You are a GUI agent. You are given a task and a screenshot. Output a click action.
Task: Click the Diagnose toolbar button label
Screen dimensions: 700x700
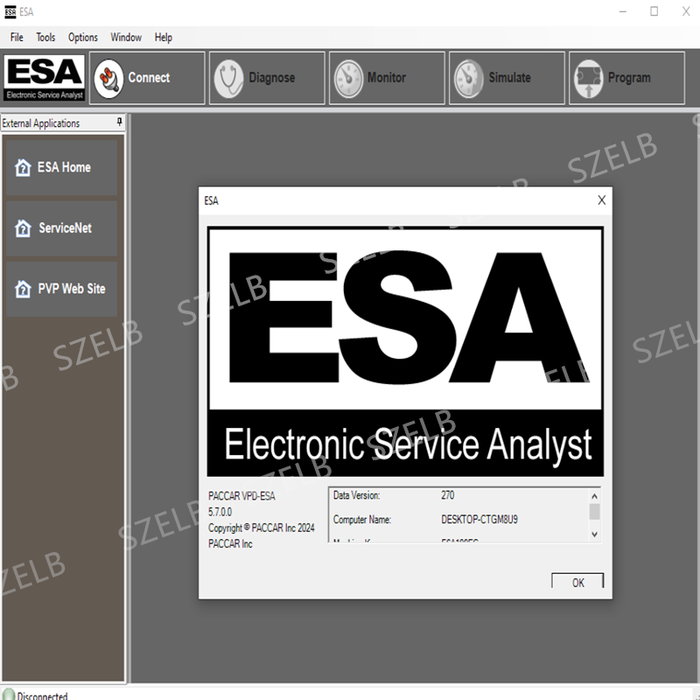tap(272, 78)
